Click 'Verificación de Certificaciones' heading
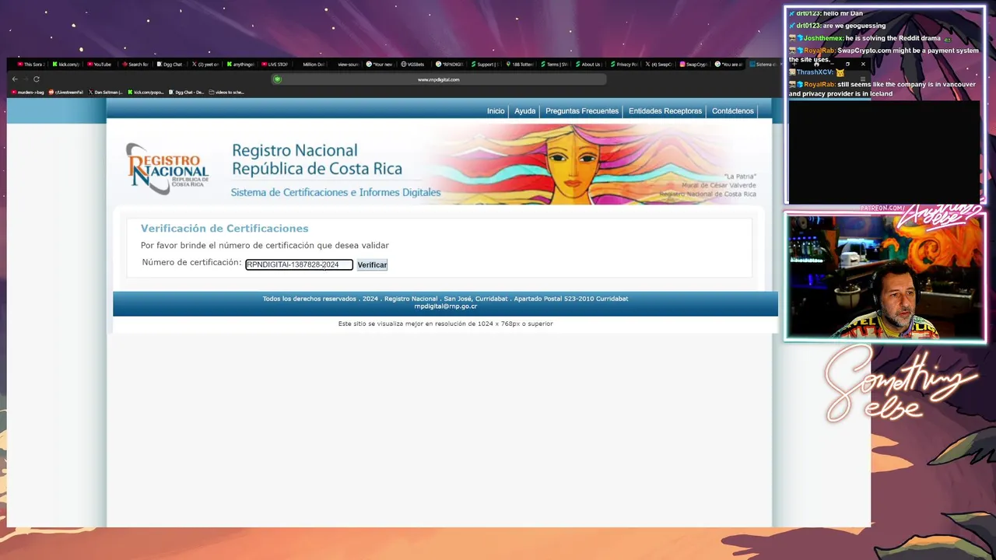Image resolution: width=996 pixels, height=560 pixels. pyautogui.click(x=224, y=229)
